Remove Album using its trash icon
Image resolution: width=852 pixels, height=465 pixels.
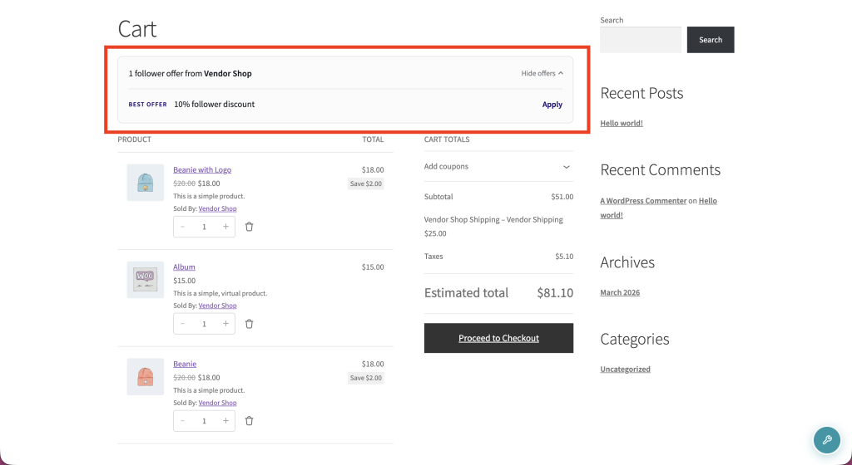[249, 324]
